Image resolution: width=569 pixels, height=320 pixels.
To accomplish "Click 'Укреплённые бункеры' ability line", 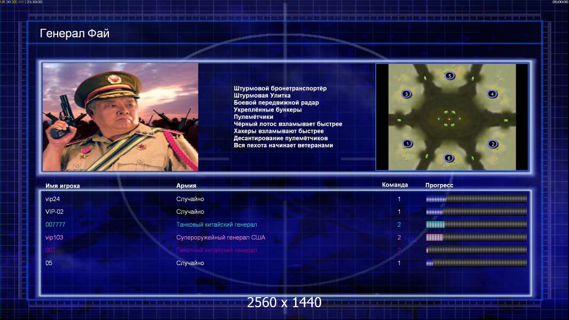I will 267,109.
